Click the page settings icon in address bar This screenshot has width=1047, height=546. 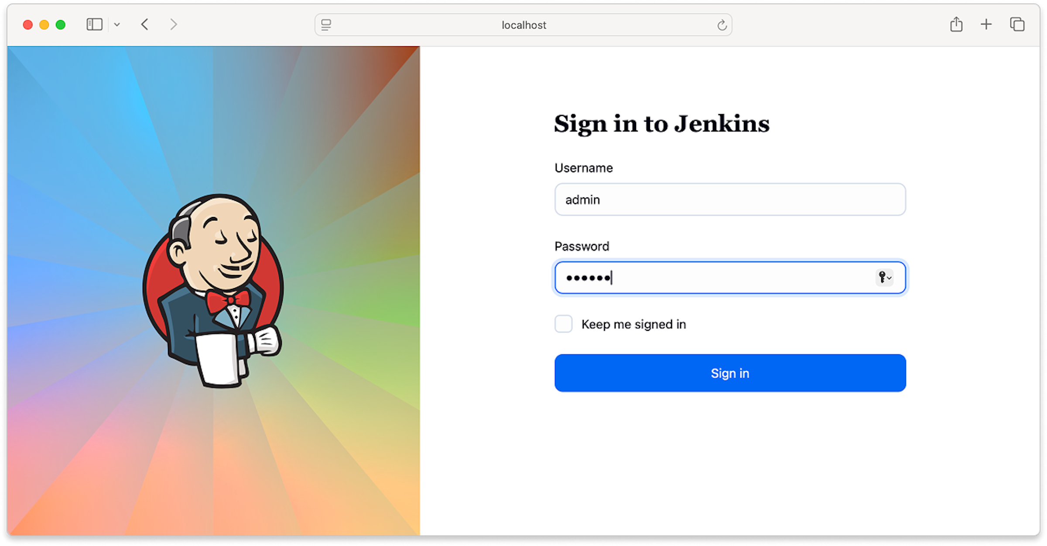tap(326, 25)
